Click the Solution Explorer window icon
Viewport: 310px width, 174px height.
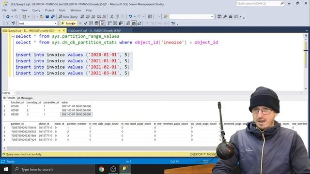219,17
